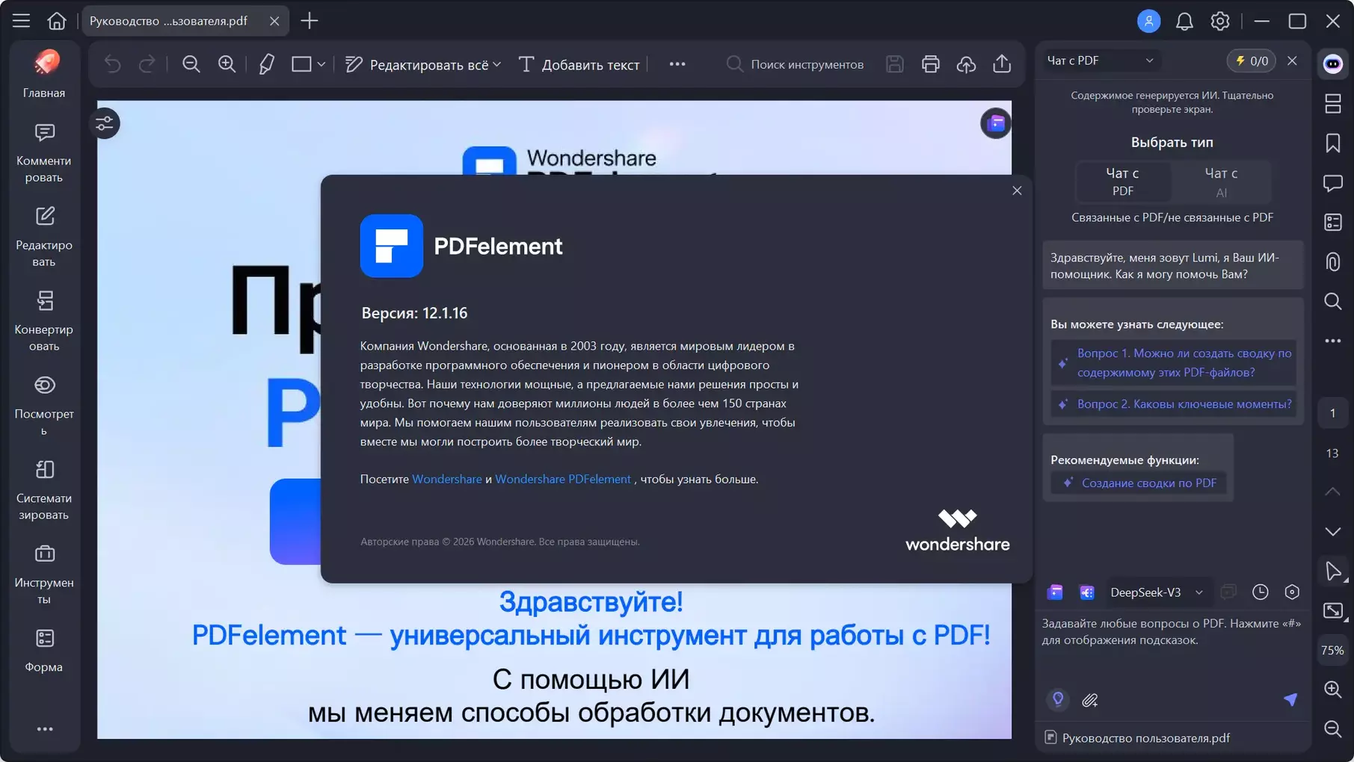
Task: Open AI settings via the hexagon icon
Action: 1293,592
